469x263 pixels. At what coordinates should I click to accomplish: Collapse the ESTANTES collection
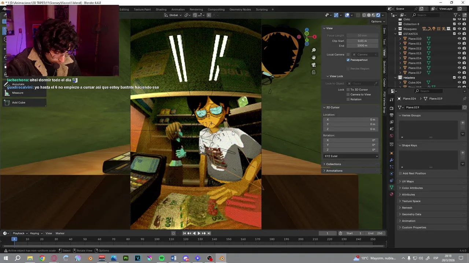395,34
